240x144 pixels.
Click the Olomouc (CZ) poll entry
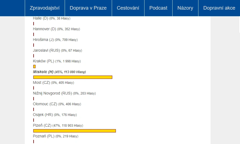(x=45, y=104)
